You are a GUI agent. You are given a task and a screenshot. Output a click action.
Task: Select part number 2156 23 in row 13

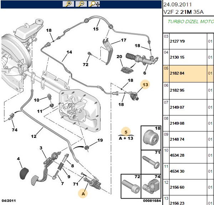pyautogui.click(x=177, y=203)
